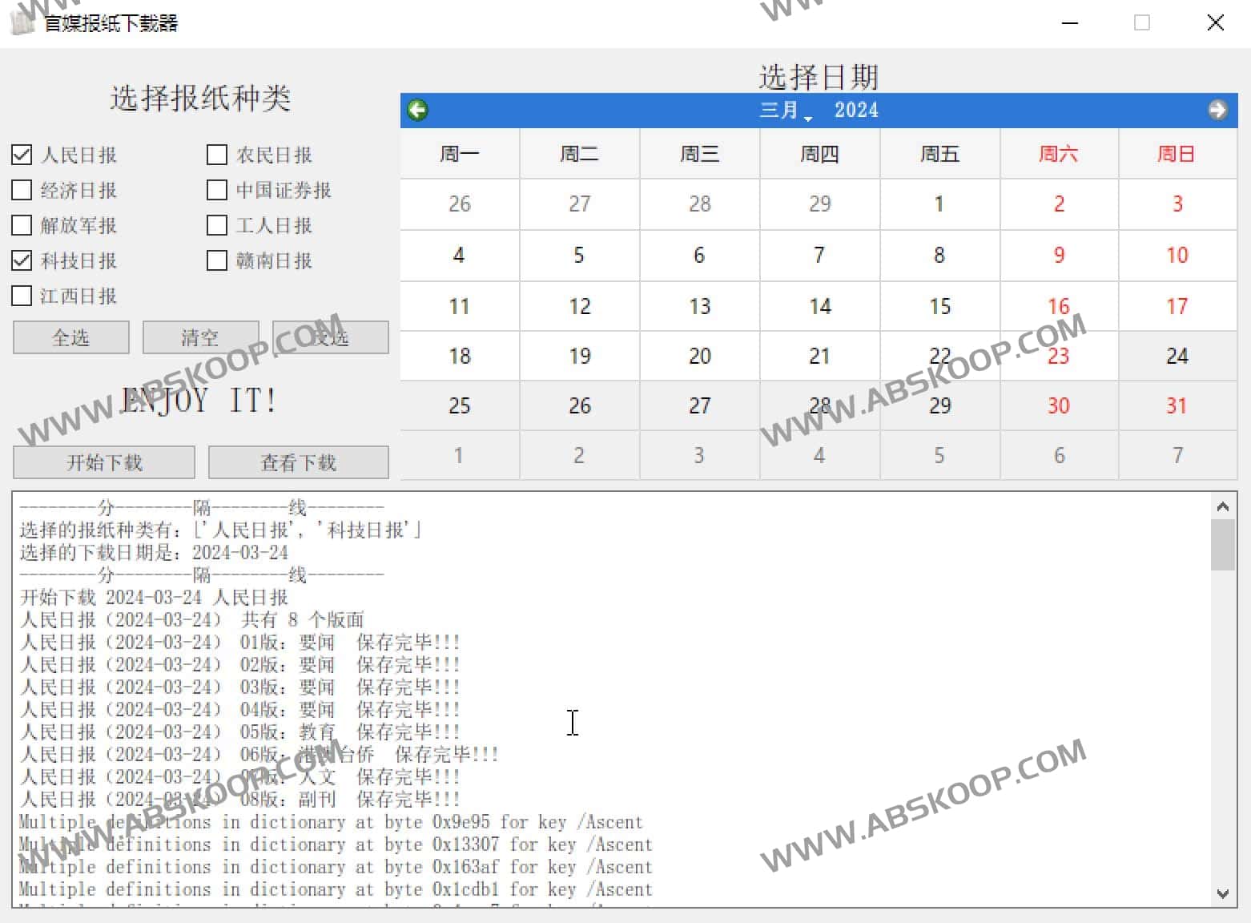Viewport: 1251px width, 923px height.
Task: Toggle the 科技日报 checkbox
Action: 22,260
